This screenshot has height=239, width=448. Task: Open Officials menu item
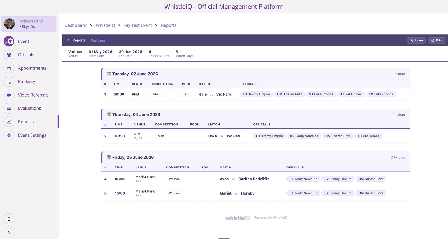(26, 55)
